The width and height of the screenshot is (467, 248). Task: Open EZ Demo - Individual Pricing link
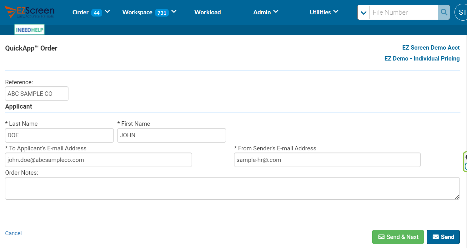pyautogui.click(x=422, y=58)
